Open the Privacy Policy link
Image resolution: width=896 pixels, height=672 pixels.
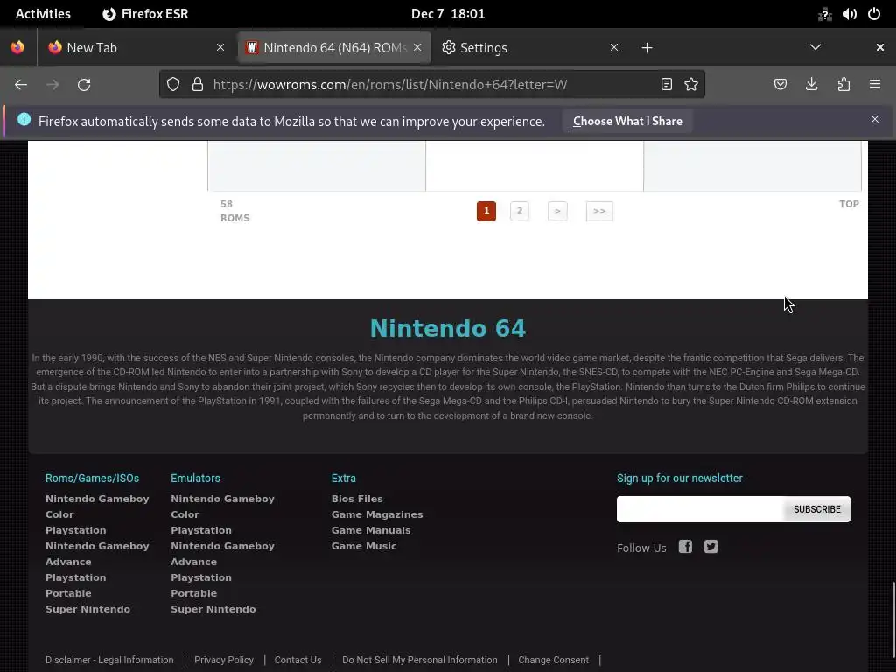[x=224, y=660]
